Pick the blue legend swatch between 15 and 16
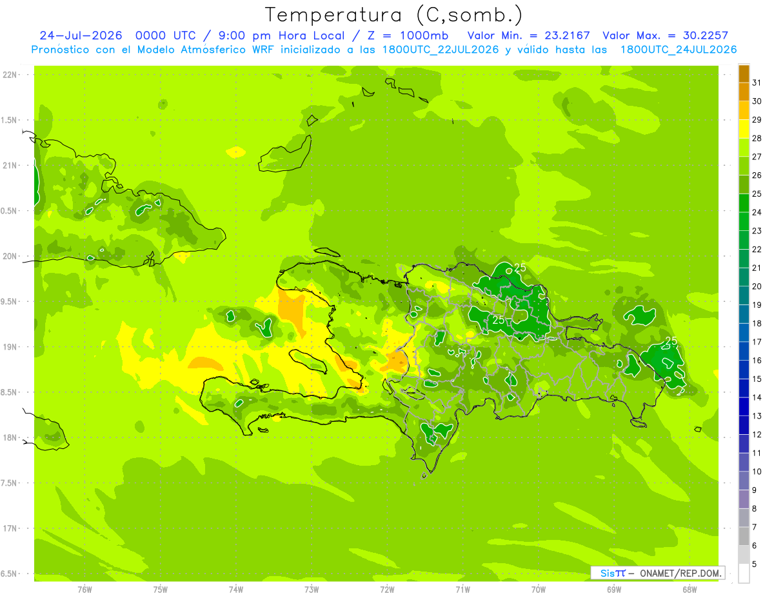Viewport: 774px width, 598px height. click(x=744, y=370)
